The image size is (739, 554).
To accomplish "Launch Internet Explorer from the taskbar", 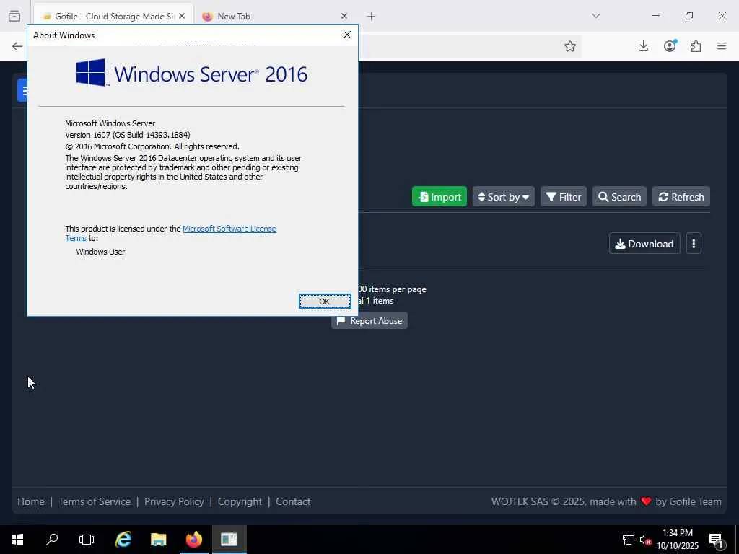I will tap(123, 540).
